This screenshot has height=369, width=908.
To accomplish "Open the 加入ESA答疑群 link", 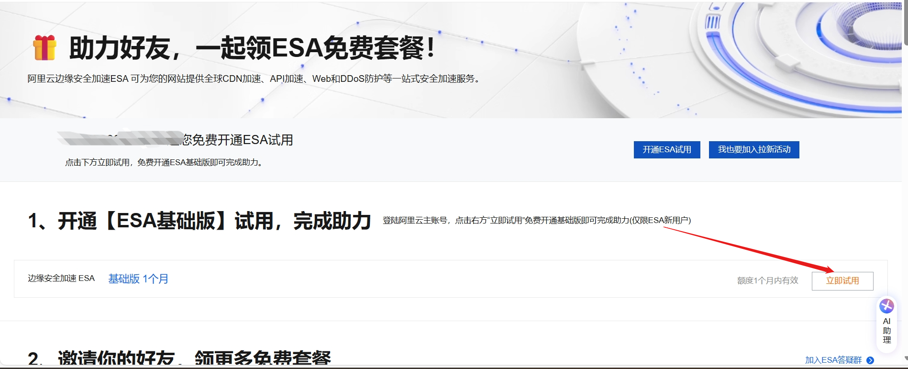I will click(833, 360).
